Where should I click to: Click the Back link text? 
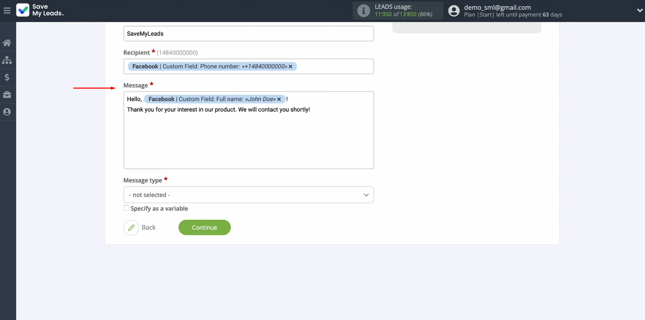(x=149, y=228)
